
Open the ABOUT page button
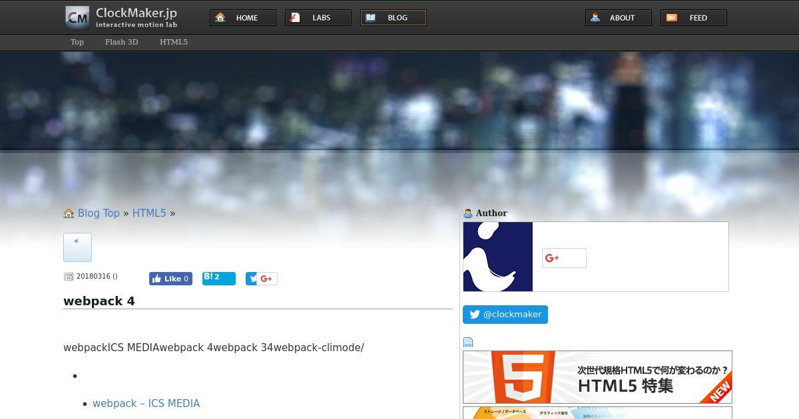click(x=619, y=18)
